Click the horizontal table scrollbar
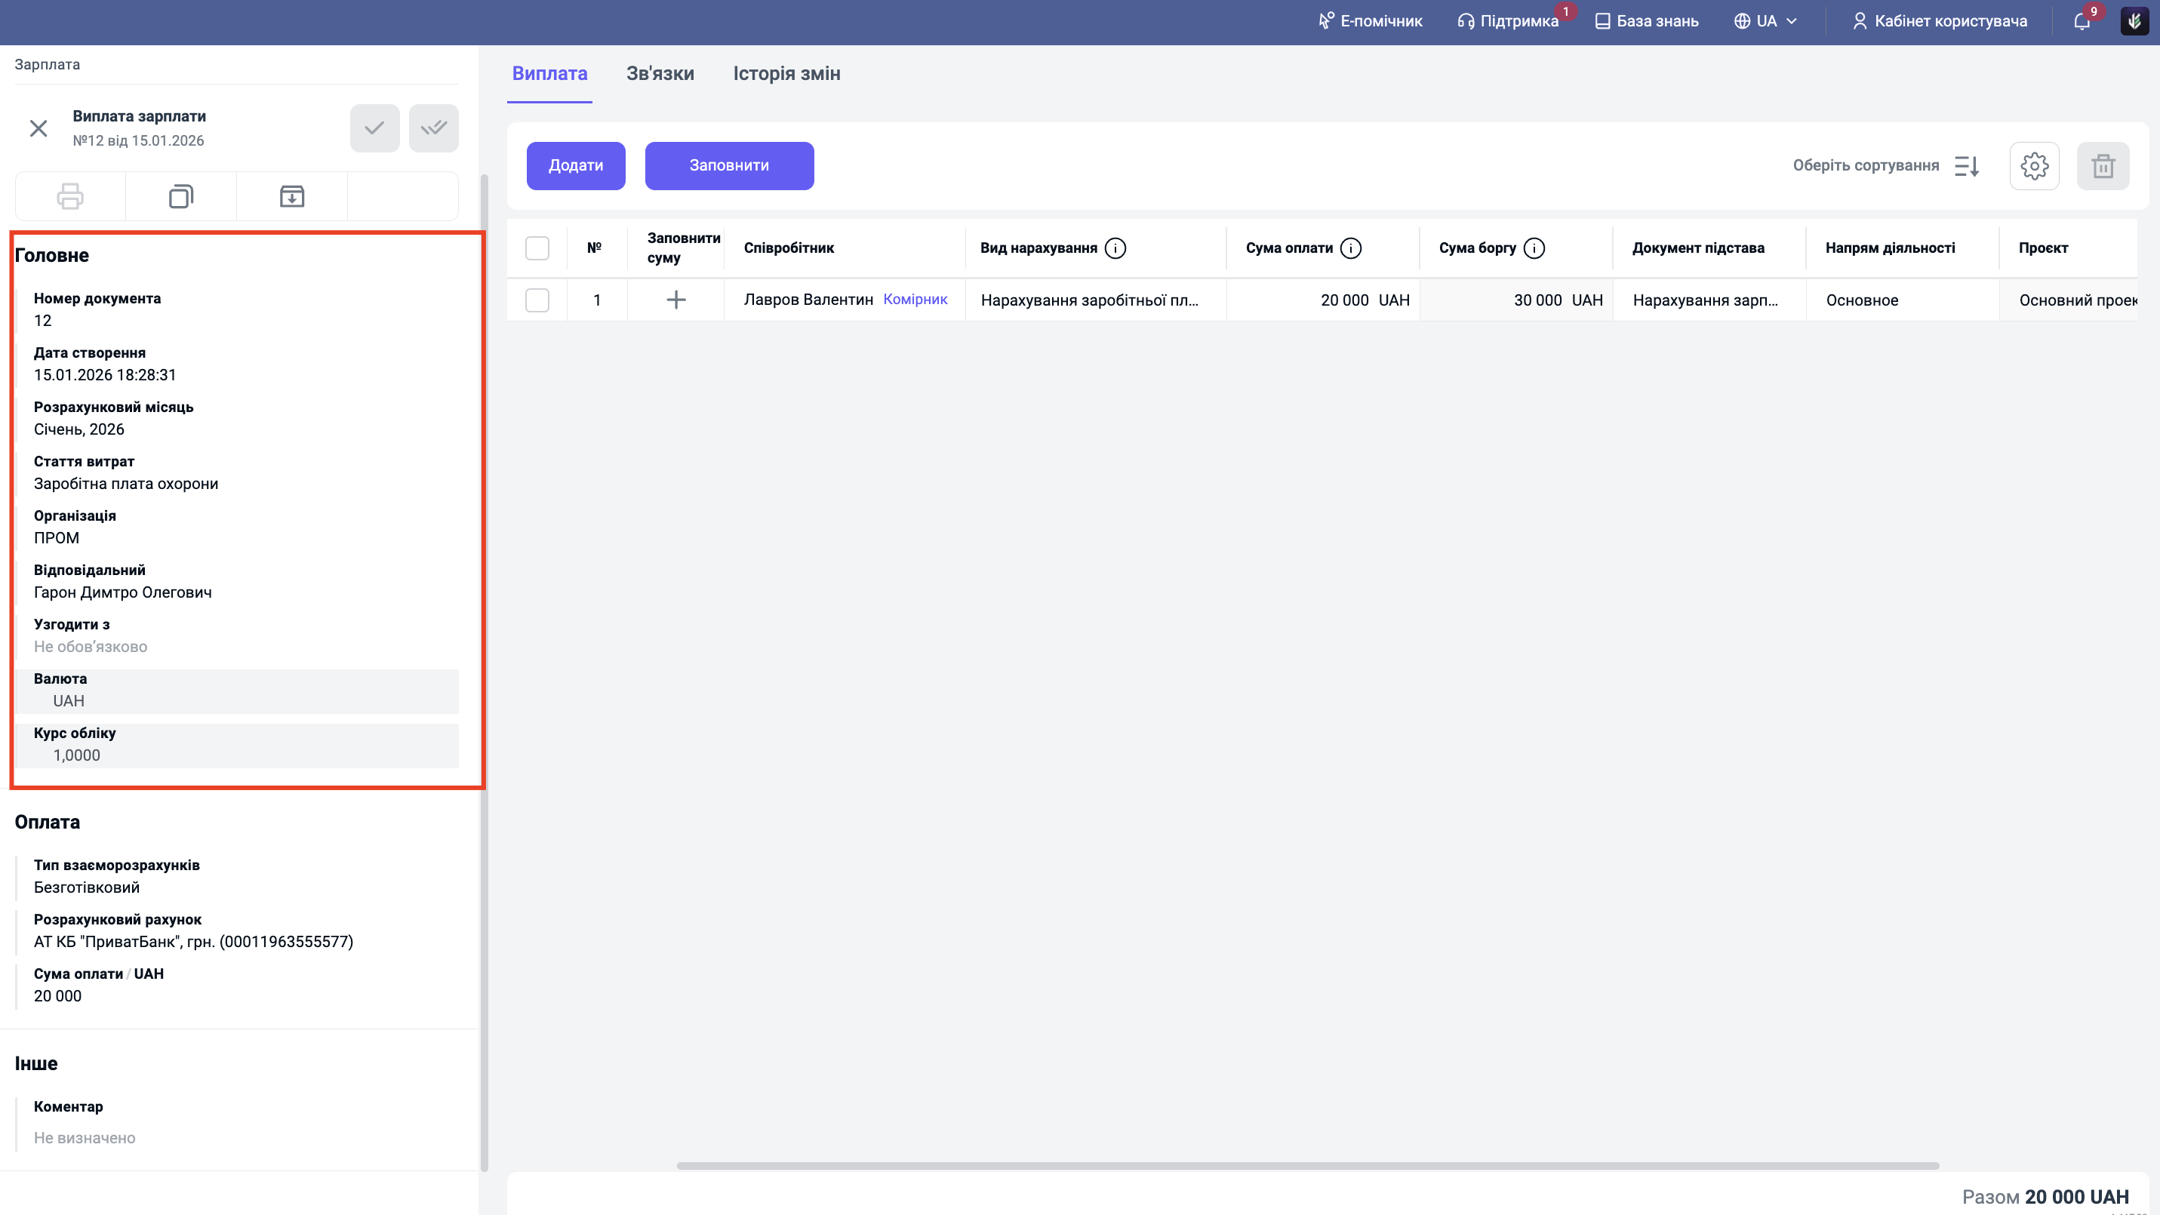Image resolution: width=2160 pixels, height=1215 pixels. click(x=1307, y=1165)
